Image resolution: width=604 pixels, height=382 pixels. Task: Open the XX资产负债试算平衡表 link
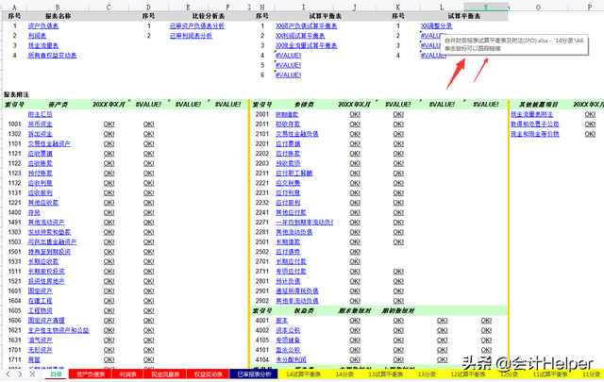tap(306, 25)
